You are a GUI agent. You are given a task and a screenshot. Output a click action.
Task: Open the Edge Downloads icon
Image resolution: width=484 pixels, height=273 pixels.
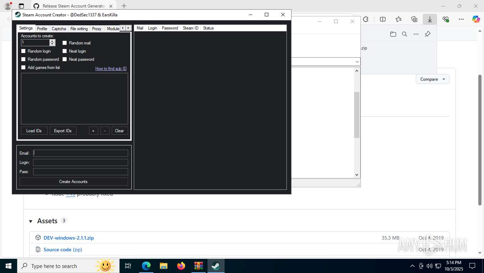click(430, 19)
